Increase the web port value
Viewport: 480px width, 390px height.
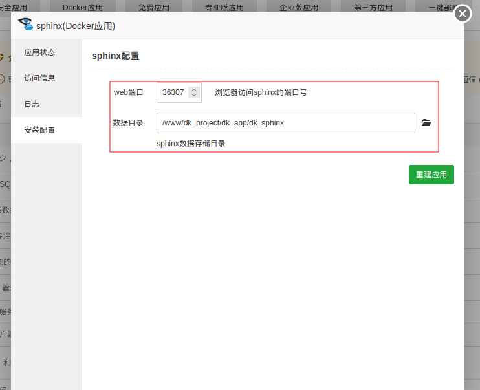194,90
